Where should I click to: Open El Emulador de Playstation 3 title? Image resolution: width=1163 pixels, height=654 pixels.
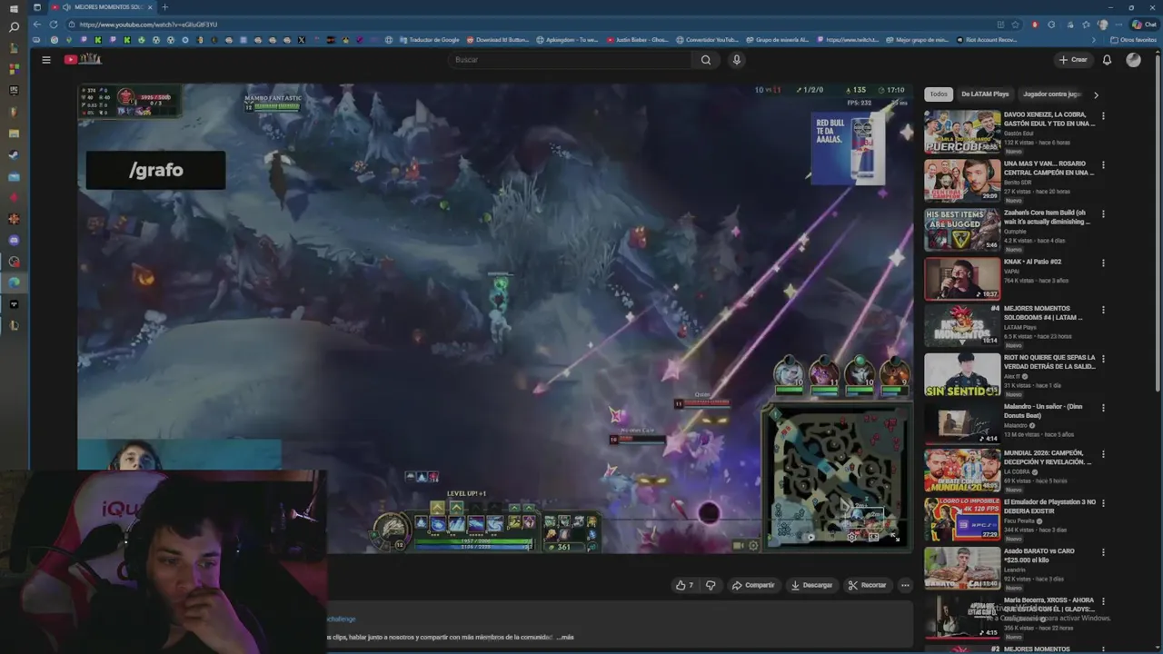pyautogui.click(x=1049, y=506)
